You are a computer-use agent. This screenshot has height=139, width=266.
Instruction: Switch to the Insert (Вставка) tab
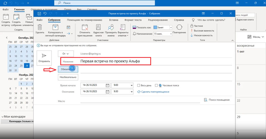coord(113,20)
